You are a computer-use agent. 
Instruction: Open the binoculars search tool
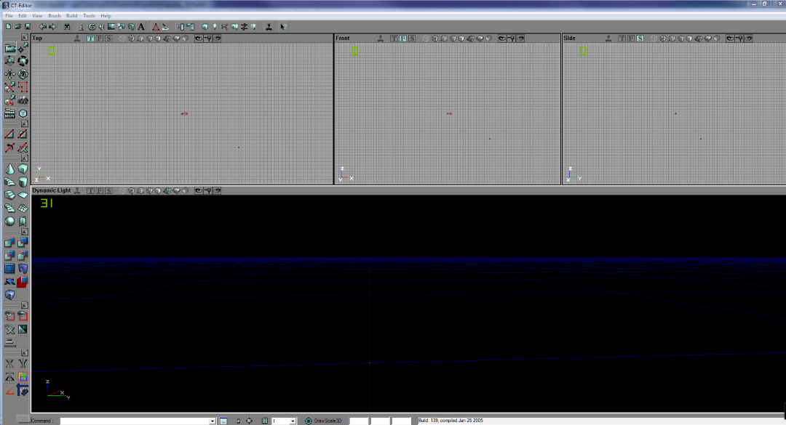(67, 27)
